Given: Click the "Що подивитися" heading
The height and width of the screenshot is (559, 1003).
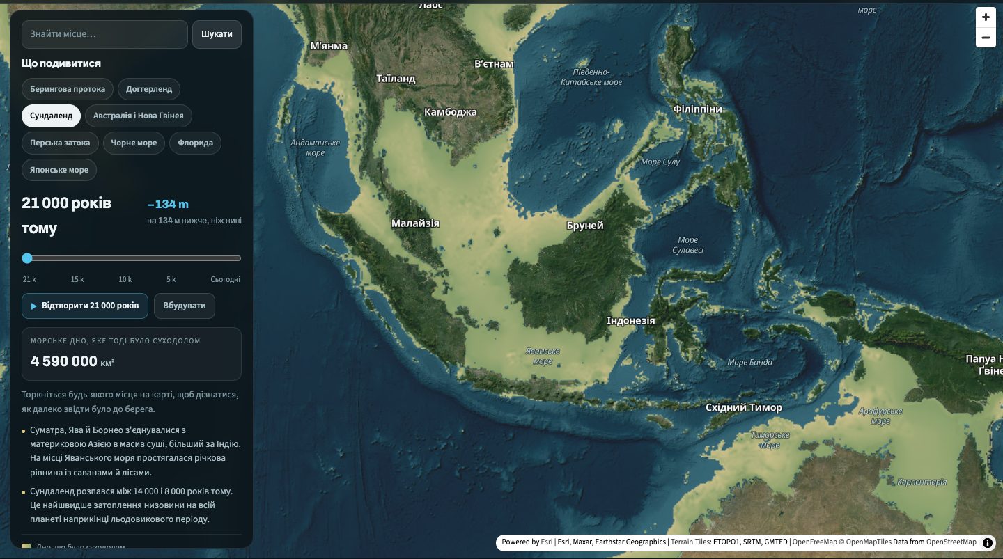Looking at the screenshot, I should pos(61,63).
